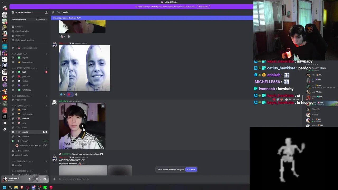Image resolution: width=338 pixels, height=190 pixels.
Task: Open the kick channel
Action: (x=24, y=72)
